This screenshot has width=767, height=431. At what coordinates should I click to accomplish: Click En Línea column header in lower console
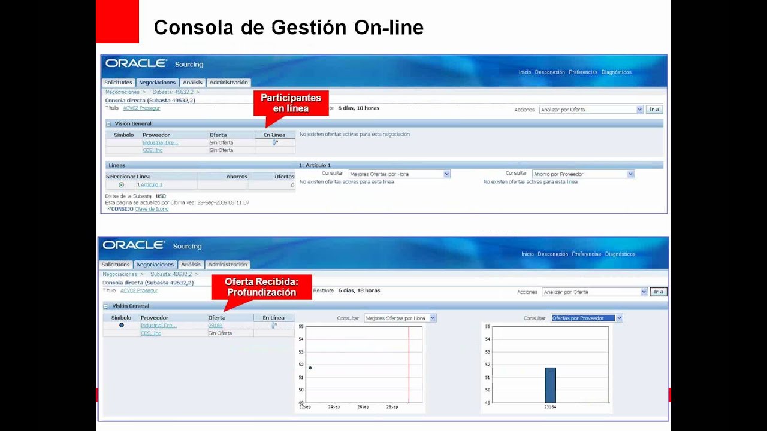273,318
